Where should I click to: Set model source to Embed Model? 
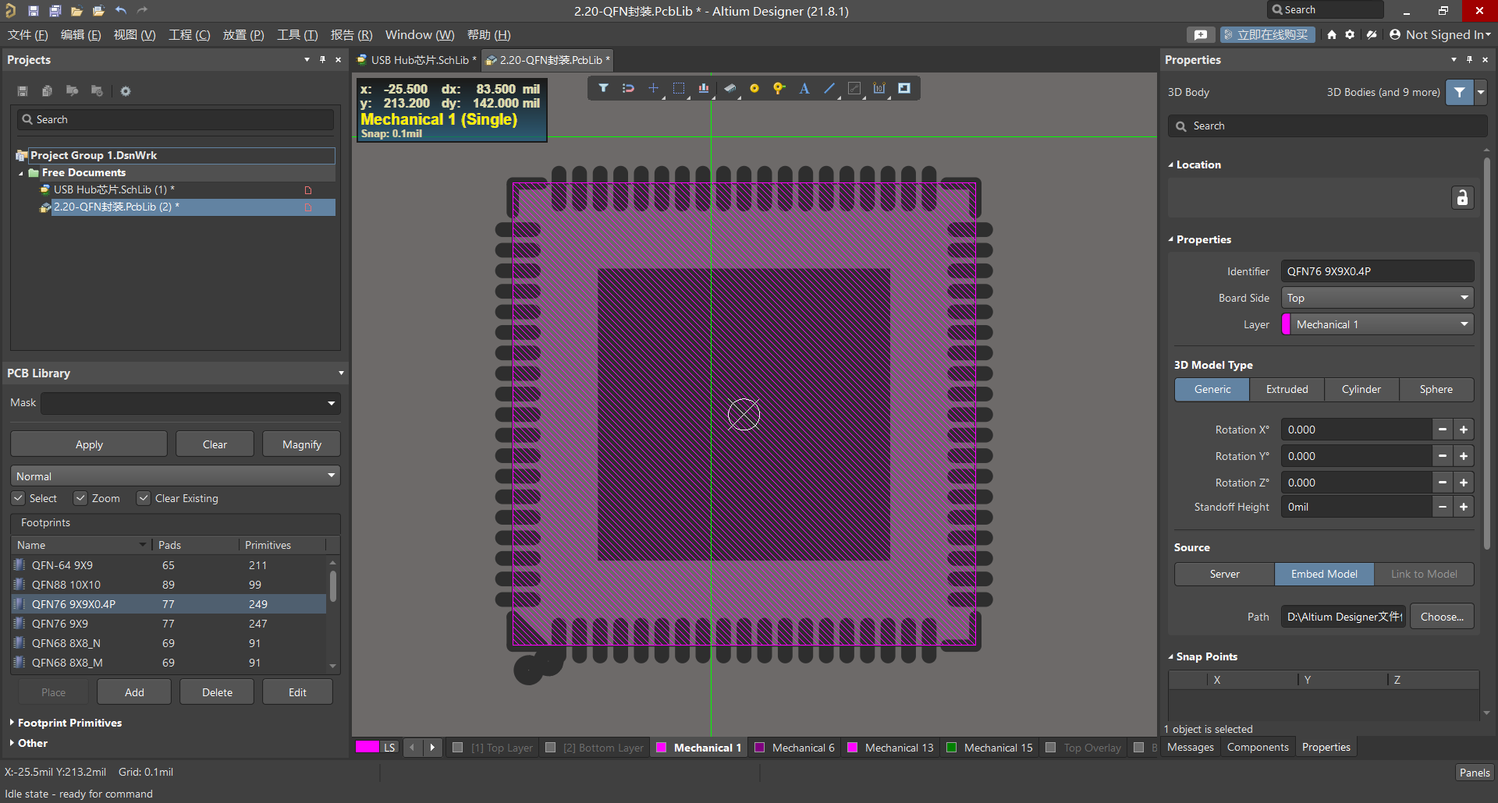(1324, 574)
